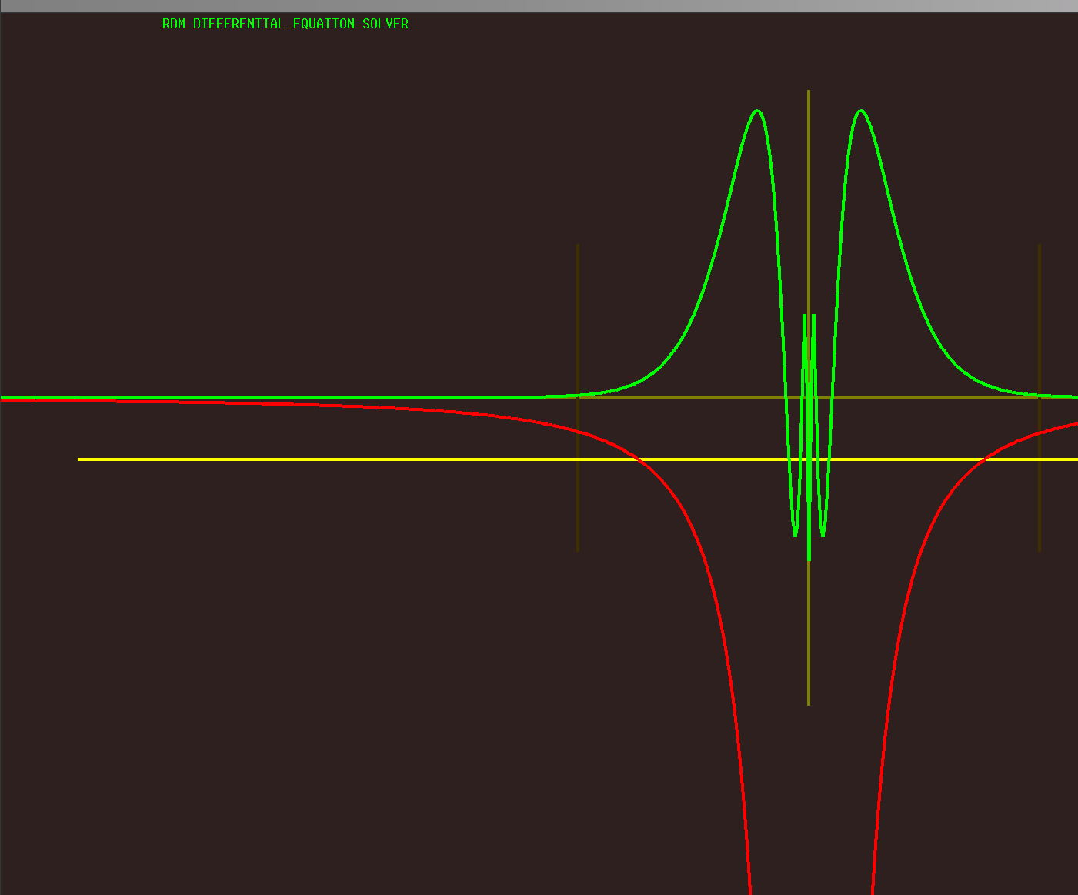Click the origin where the axes cross
Viewport: 1078px width, 895px height.
click(x=809, y=398)
